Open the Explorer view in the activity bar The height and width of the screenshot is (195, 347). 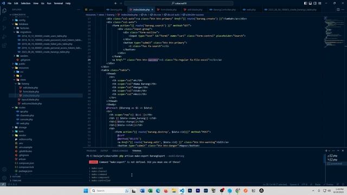4,10
